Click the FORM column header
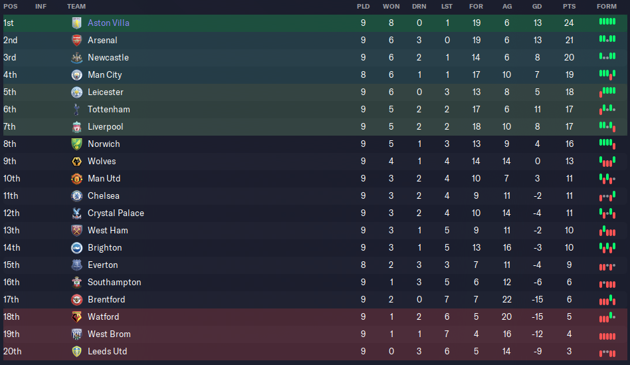 [x=606, y=6]
